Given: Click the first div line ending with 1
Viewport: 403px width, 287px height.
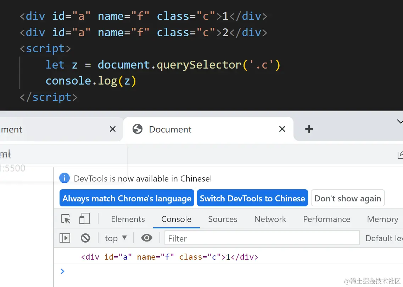Looking at the screenshot, I should coord(144,16).
